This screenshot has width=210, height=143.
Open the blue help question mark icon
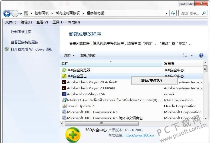coord(201,55)
